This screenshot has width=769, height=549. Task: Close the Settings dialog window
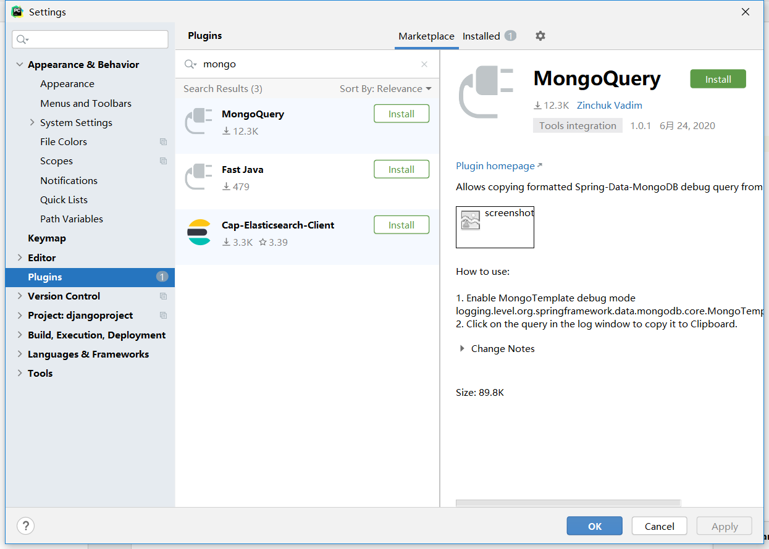tap(746, 12)
